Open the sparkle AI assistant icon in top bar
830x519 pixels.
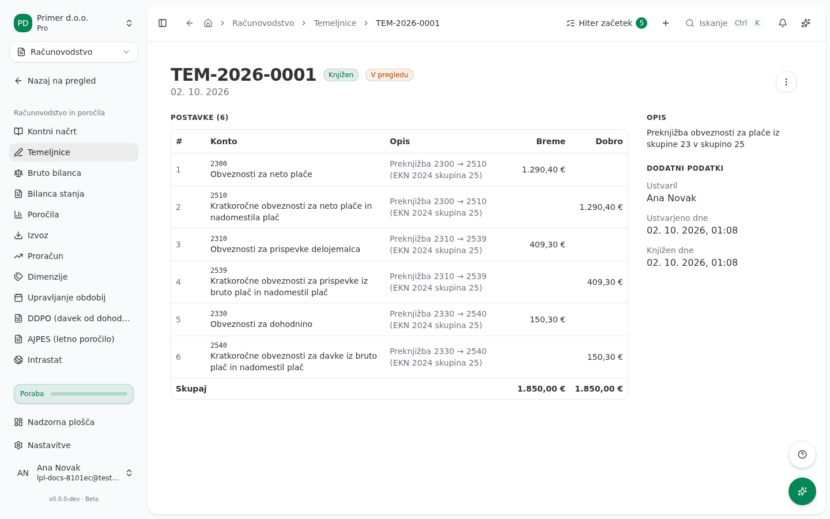(x=806, y=23)
